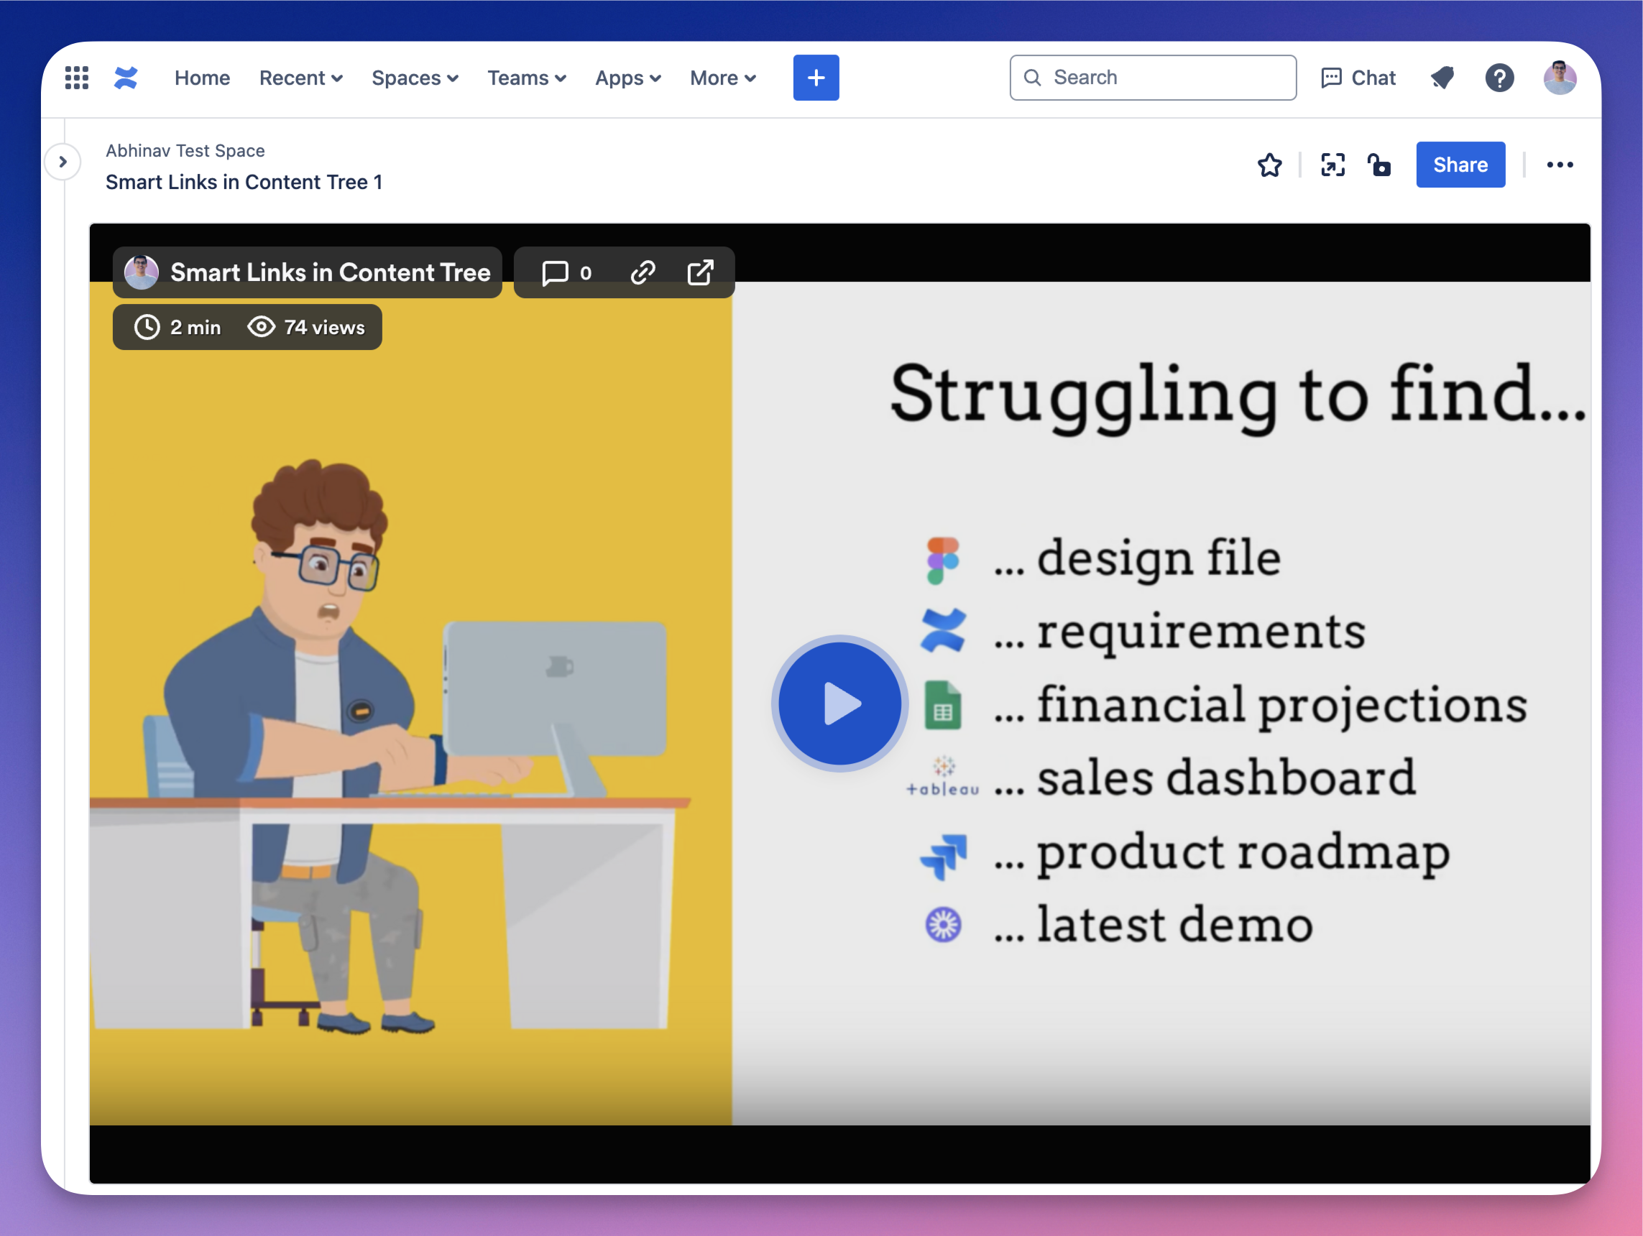1643x1236 pixels.
Task: Create new content with the plus button
Action: pos(816,78)
